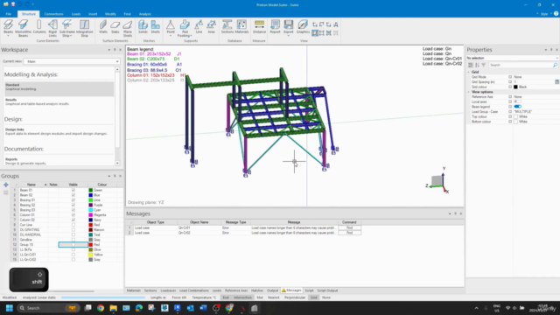Viewport: 560px width, 315px height.
Task: Open File Explorer from the taskbar
Action: coord(113,308)
